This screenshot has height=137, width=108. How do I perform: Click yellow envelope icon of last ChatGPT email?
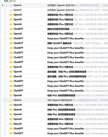point(11,133)
